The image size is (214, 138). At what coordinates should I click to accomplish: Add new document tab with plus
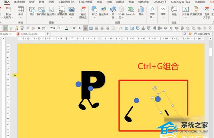point(47,34)
